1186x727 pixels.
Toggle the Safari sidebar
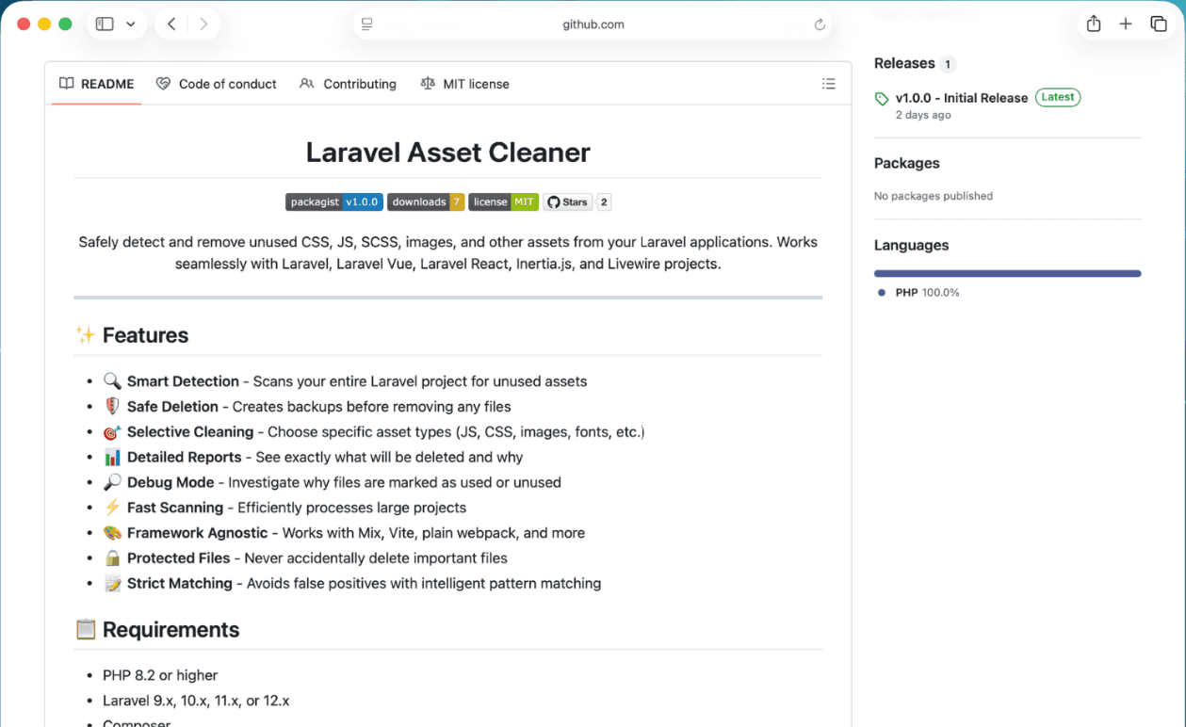click(105, 24)
